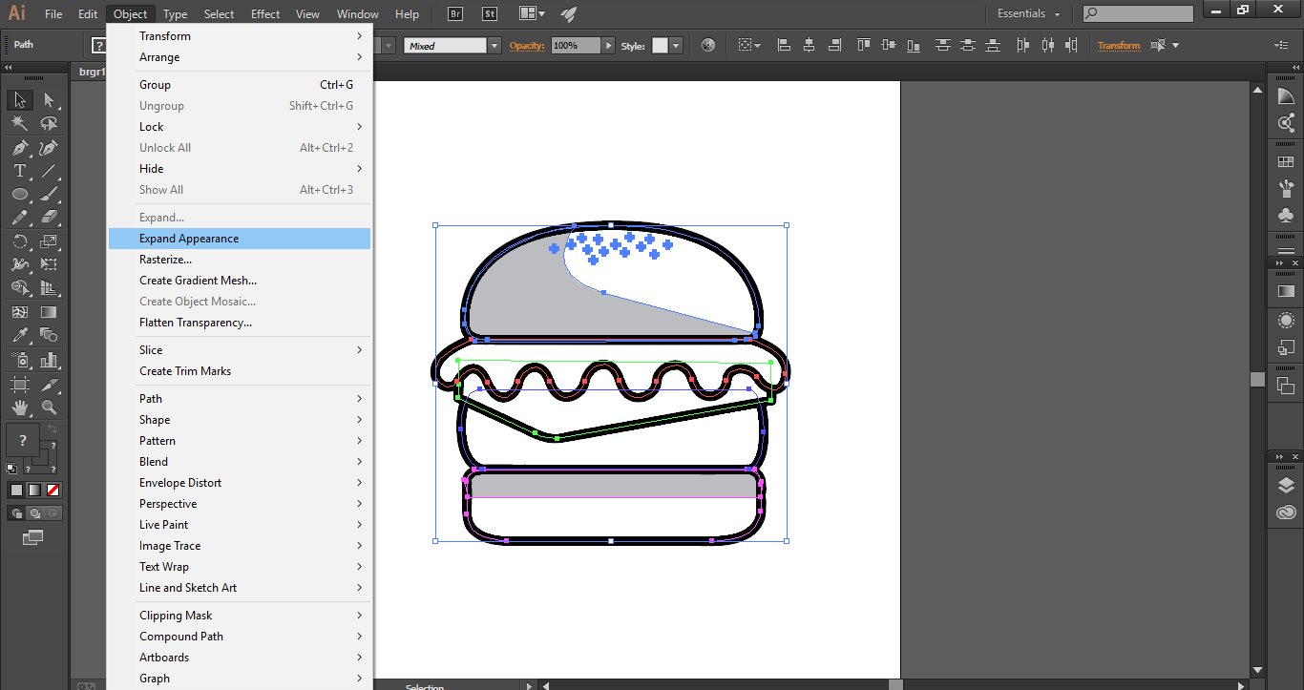The image size is (1304, 690).
Task: Swap fill and stroke arrows
Action: (53, 429)
